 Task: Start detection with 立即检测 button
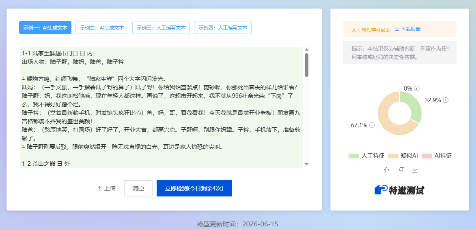[194, 188]
